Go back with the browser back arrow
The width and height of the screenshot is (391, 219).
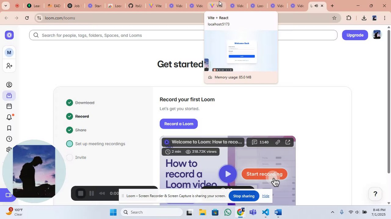coord(6,18)
